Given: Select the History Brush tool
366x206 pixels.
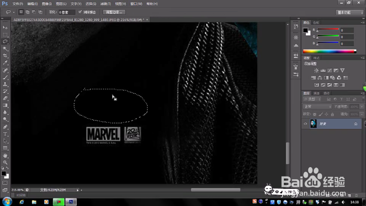Looking at the screenshot, I should pyautogui.click(x=5, y=91).
